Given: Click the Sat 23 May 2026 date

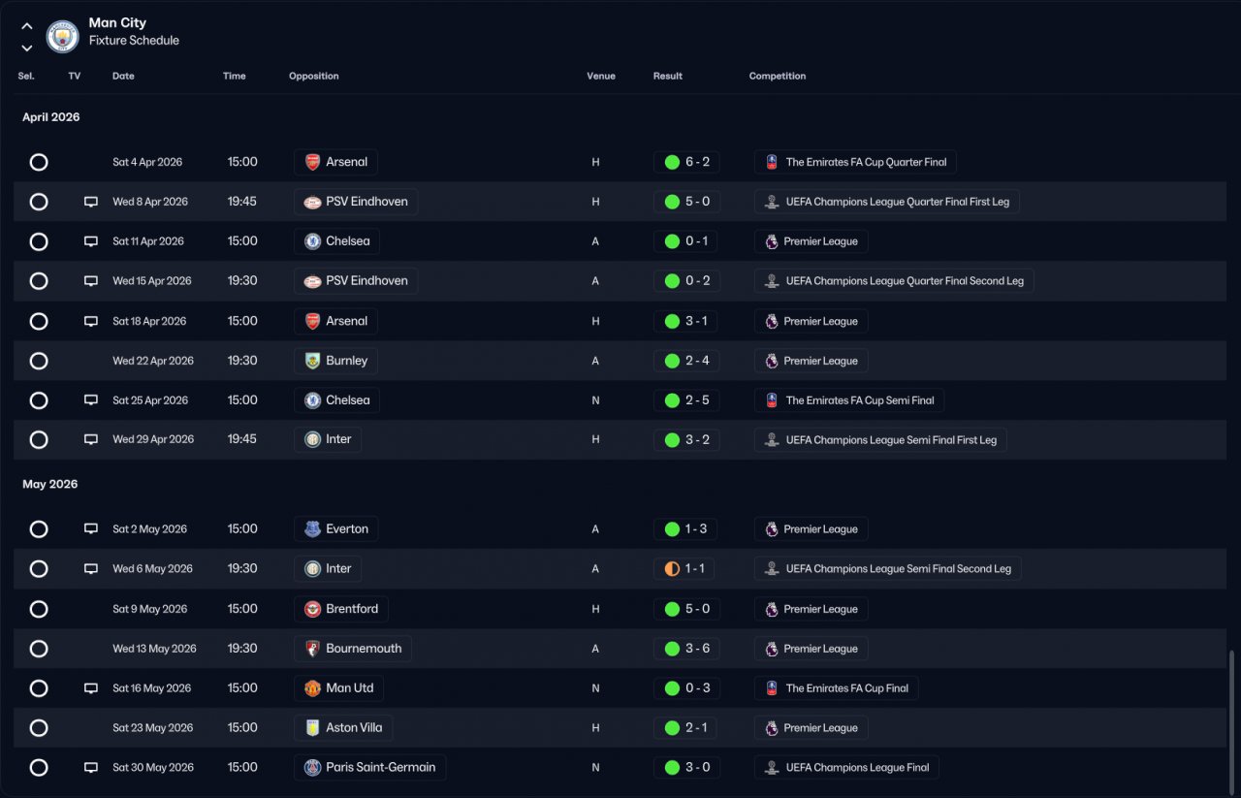Looking at the screenshot, I should click(x=152, y=728).
